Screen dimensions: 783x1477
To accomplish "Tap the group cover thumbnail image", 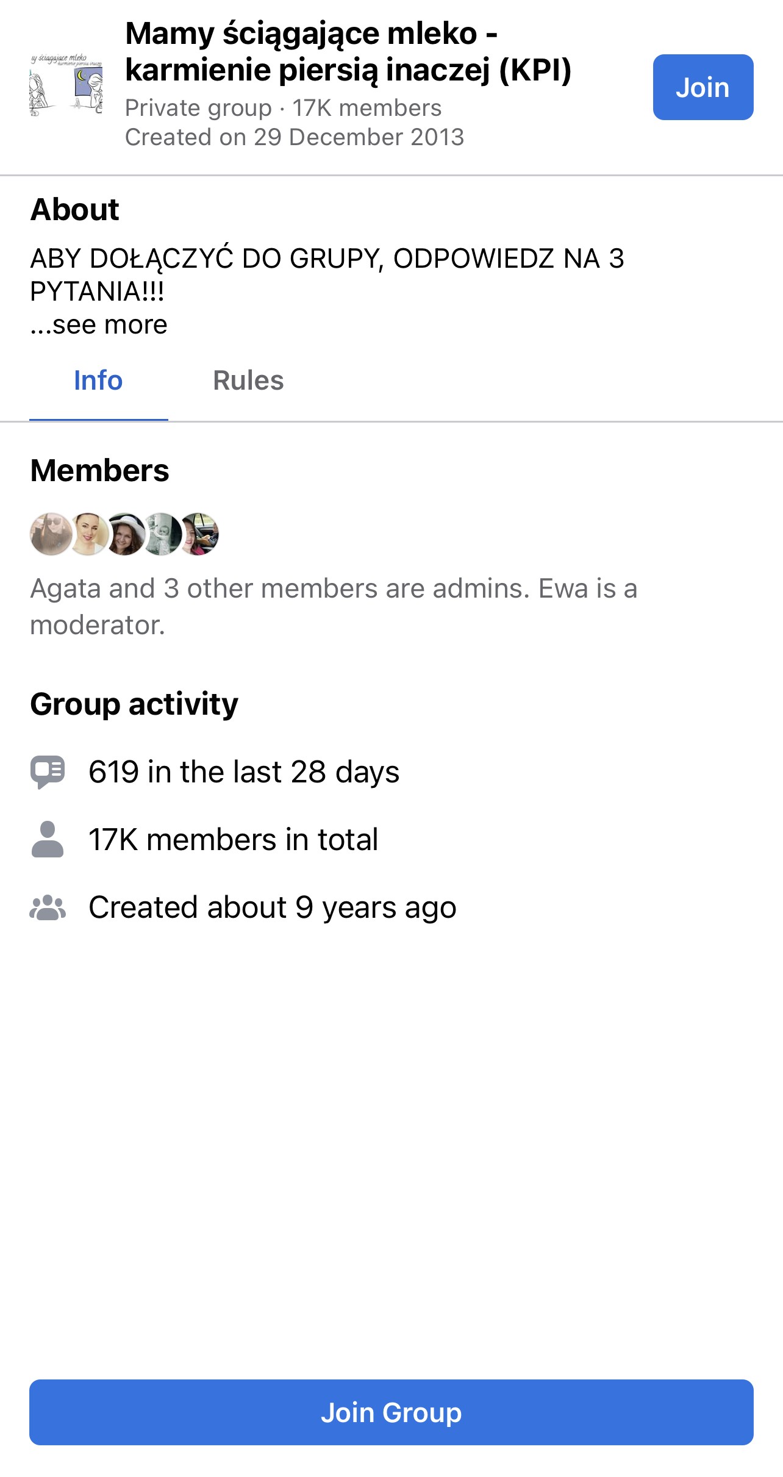I will [66, 85].
